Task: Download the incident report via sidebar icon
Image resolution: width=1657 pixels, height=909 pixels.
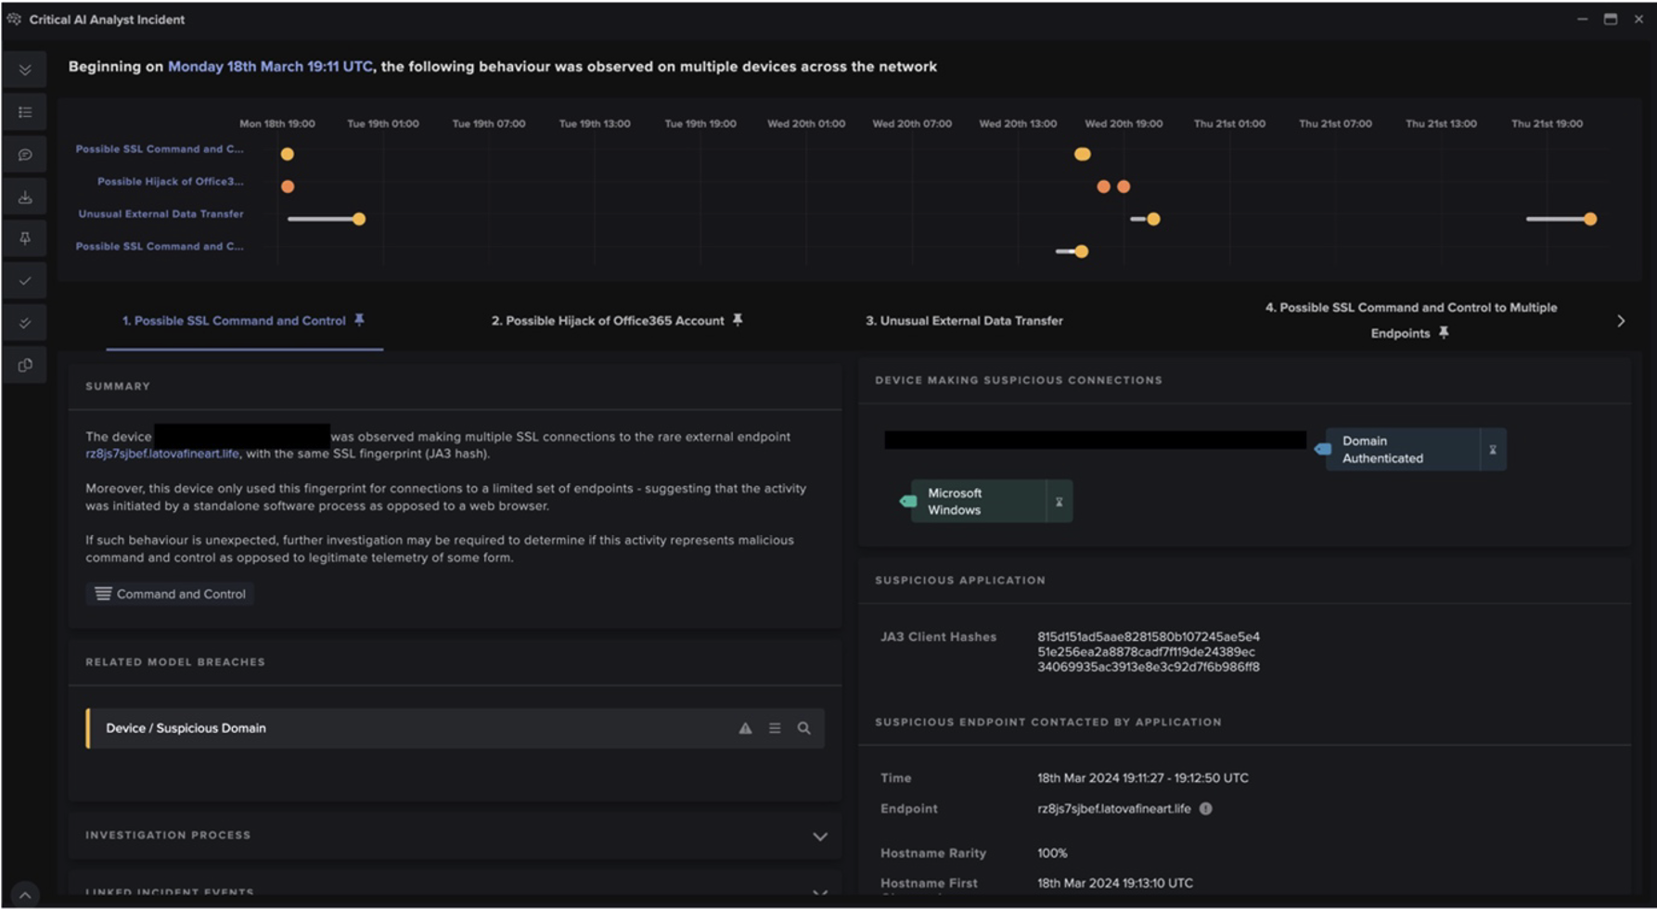Action: pyautogui.click(x=25, y=197)
